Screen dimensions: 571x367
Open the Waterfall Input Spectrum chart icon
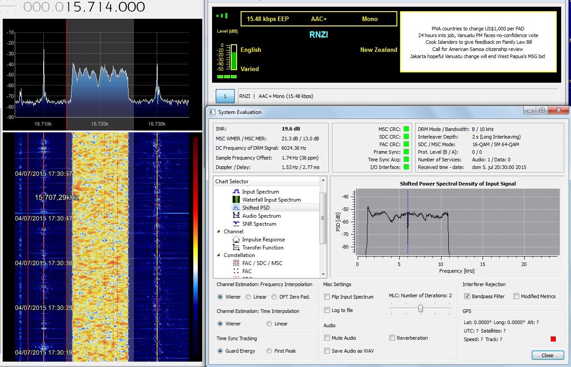point(236,200)
